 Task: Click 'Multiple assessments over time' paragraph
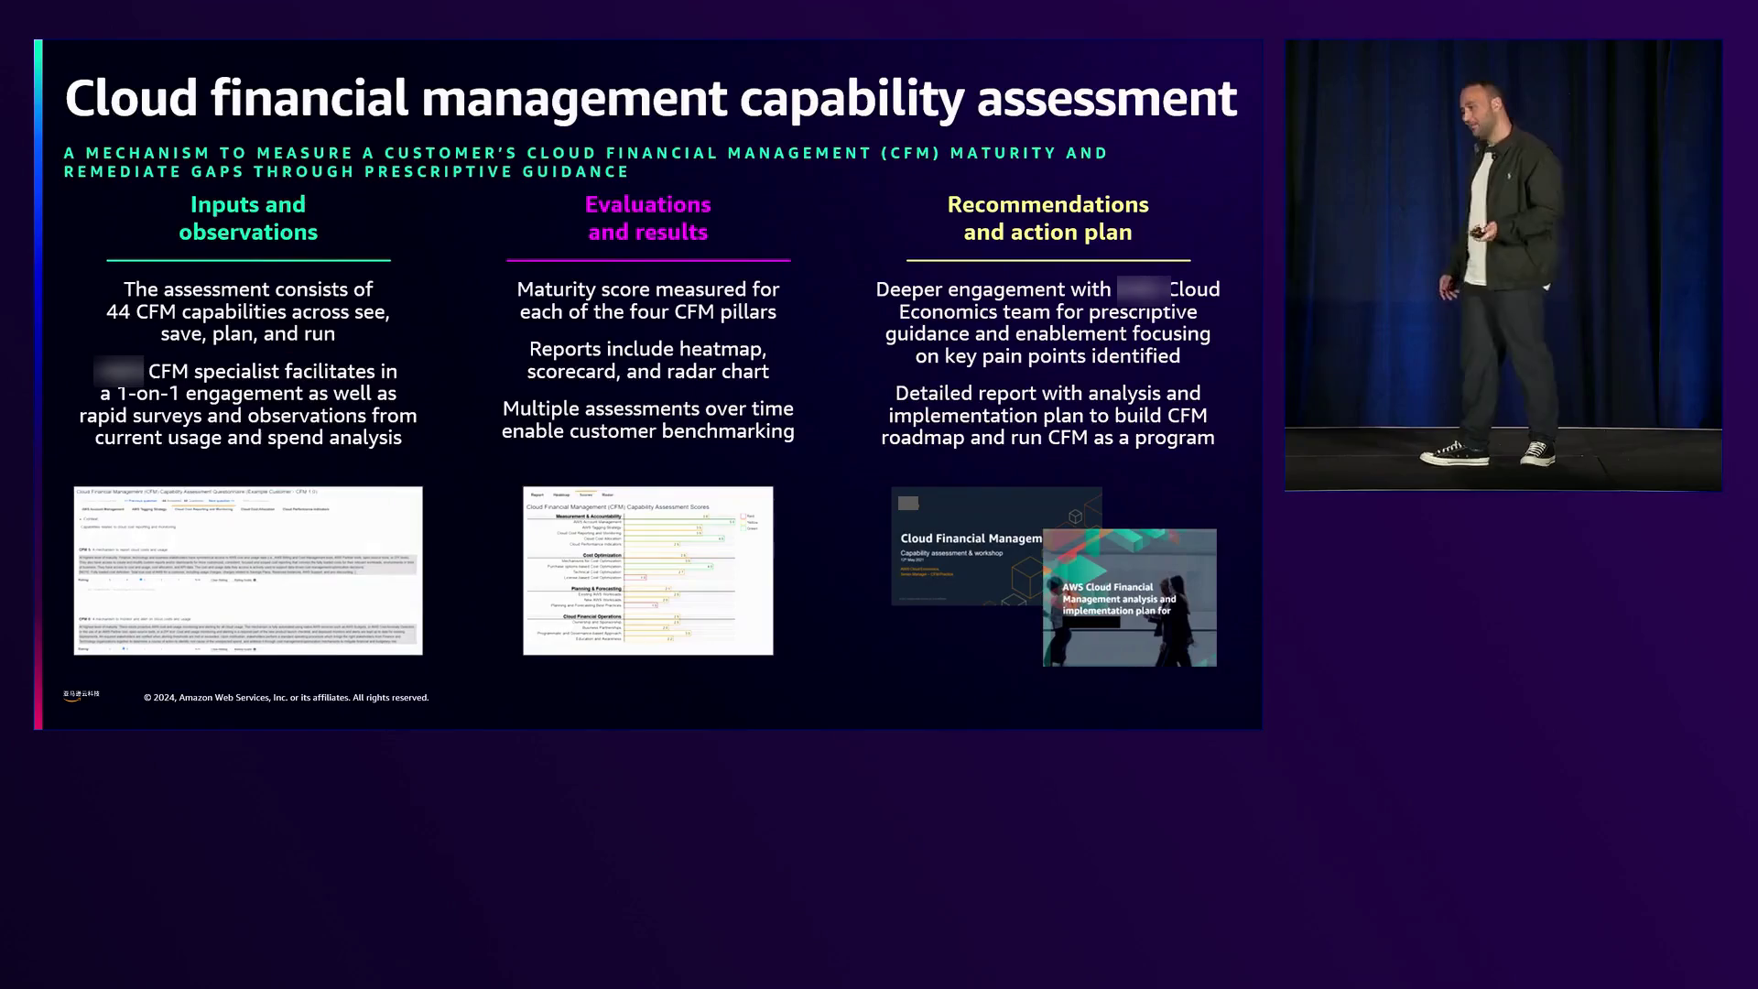648,419
